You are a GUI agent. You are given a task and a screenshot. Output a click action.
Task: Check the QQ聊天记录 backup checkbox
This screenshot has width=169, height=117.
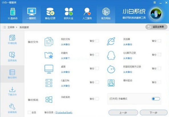point(159,55)
